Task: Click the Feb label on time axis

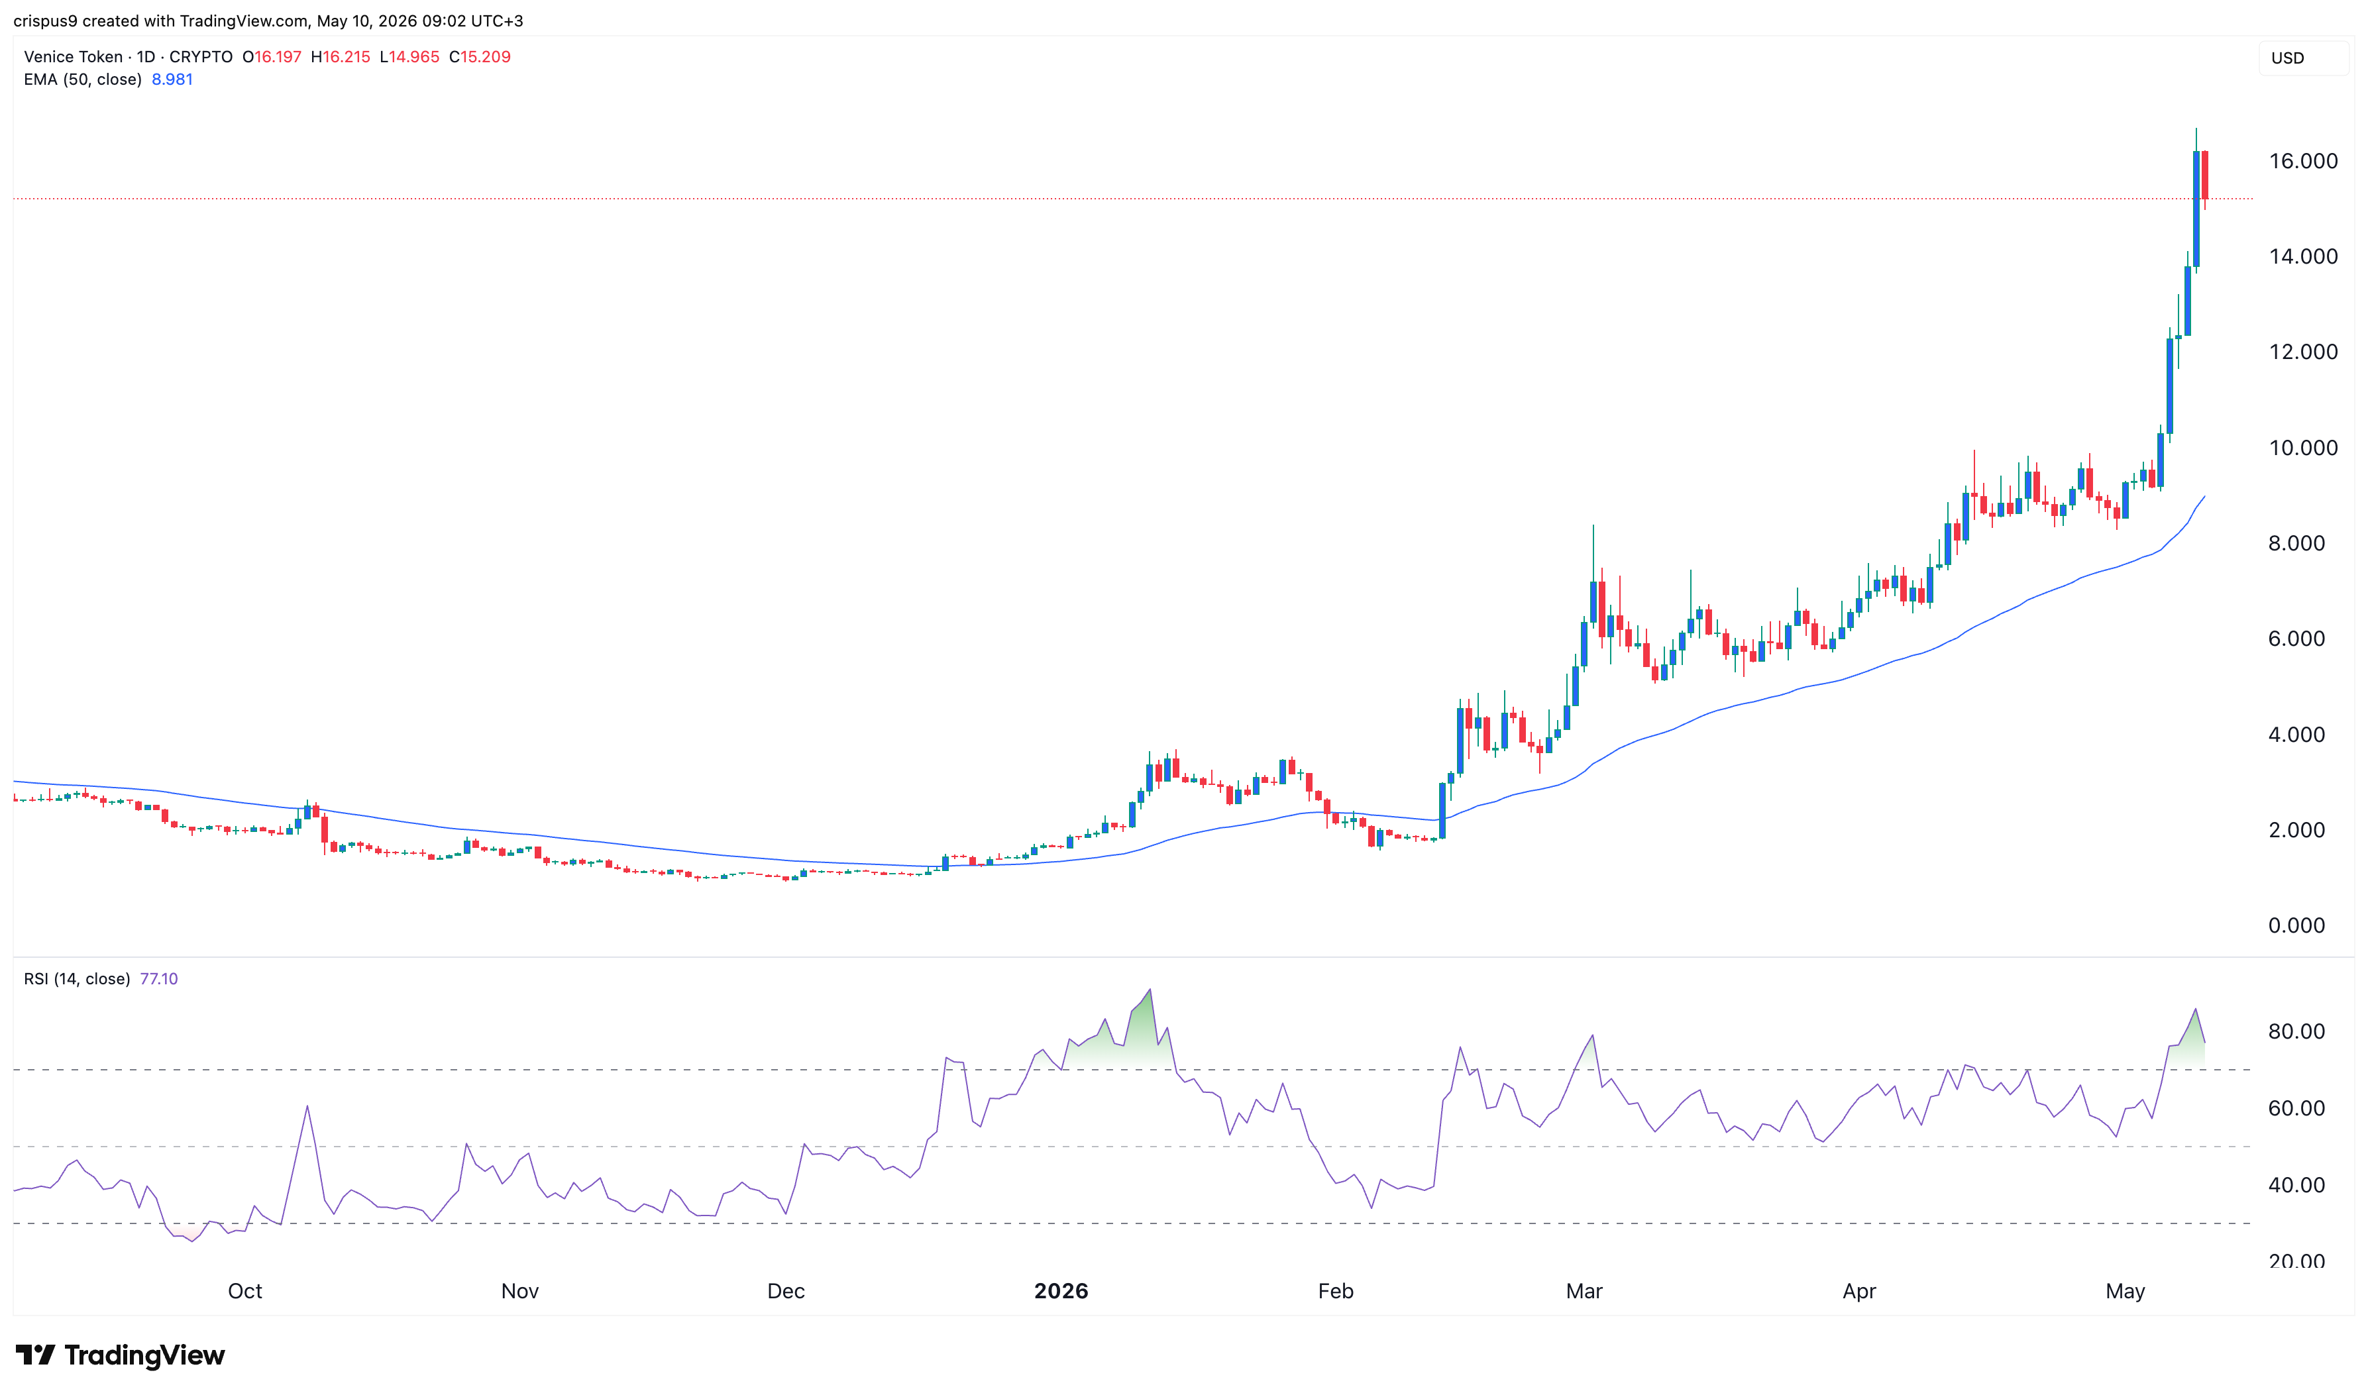Action: click(x=1336, y=1290)
